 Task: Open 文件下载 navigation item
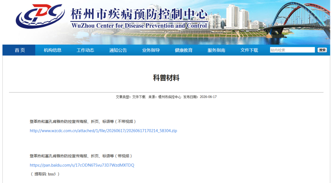[x=249, y=50]
